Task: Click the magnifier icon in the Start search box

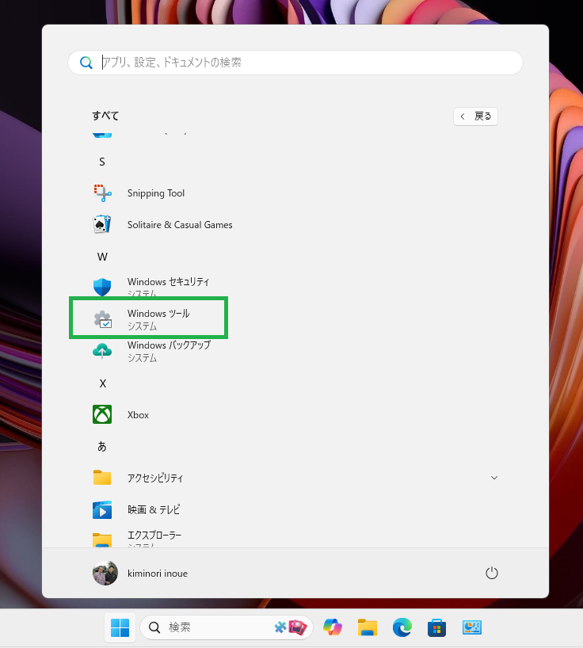Action: click(x=86, y=63)
